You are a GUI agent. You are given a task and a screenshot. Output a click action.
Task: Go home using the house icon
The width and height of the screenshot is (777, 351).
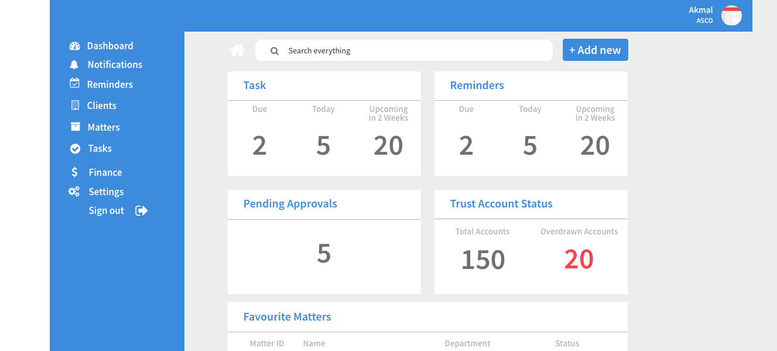[x=237, y=50]
